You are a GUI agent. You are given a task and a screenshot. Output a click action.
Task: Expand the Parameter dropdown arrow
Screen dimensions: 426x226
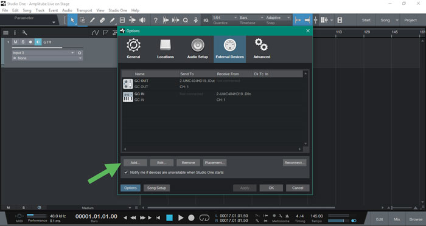coord(54,22)
